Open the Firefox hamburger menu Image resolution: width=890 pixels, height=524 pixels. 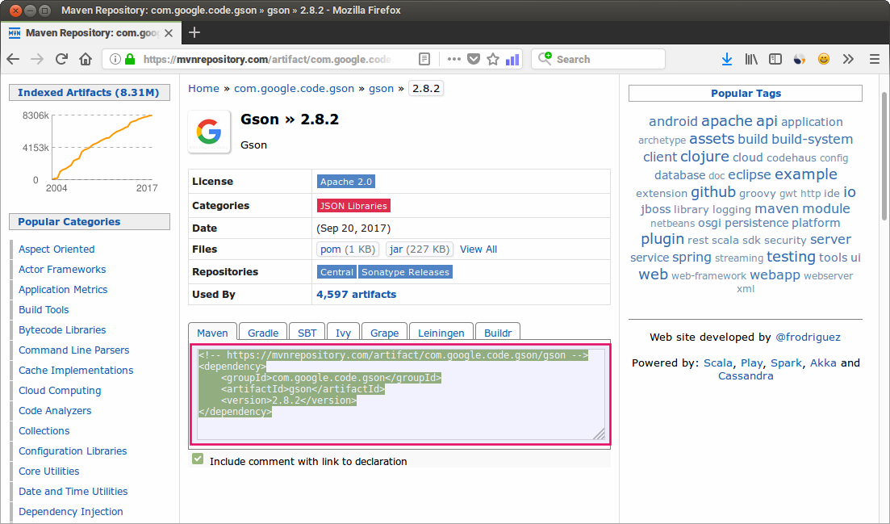874,59
